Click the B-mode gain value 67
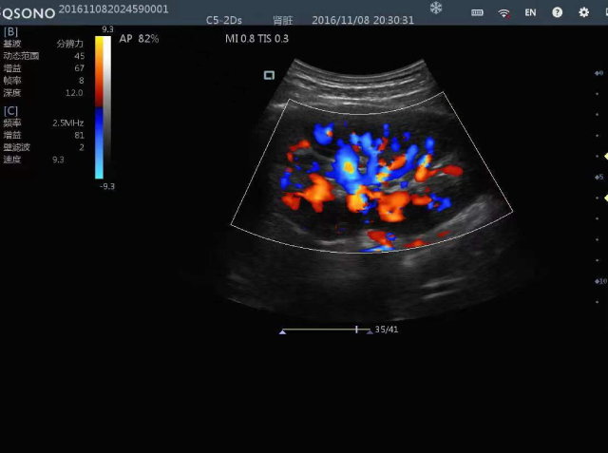 pos(79,68)
